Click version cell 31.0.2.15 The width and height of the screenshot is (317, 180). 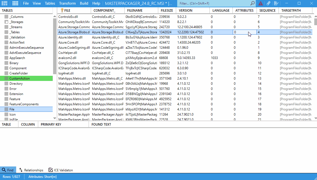[x=193, y=53]
